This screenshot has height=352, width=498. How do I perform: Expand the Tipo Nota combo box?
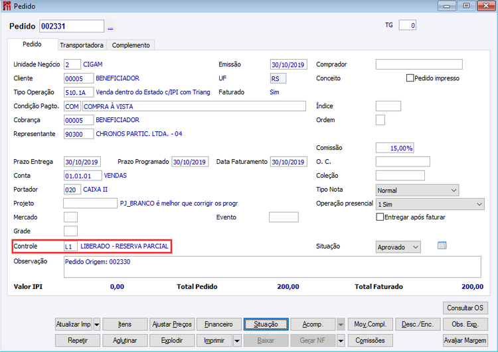418,190
